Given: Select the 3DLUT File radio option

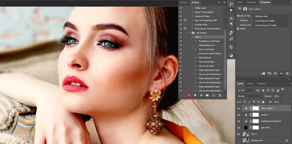Looking at the screenshot, I should tap(238, 16).
